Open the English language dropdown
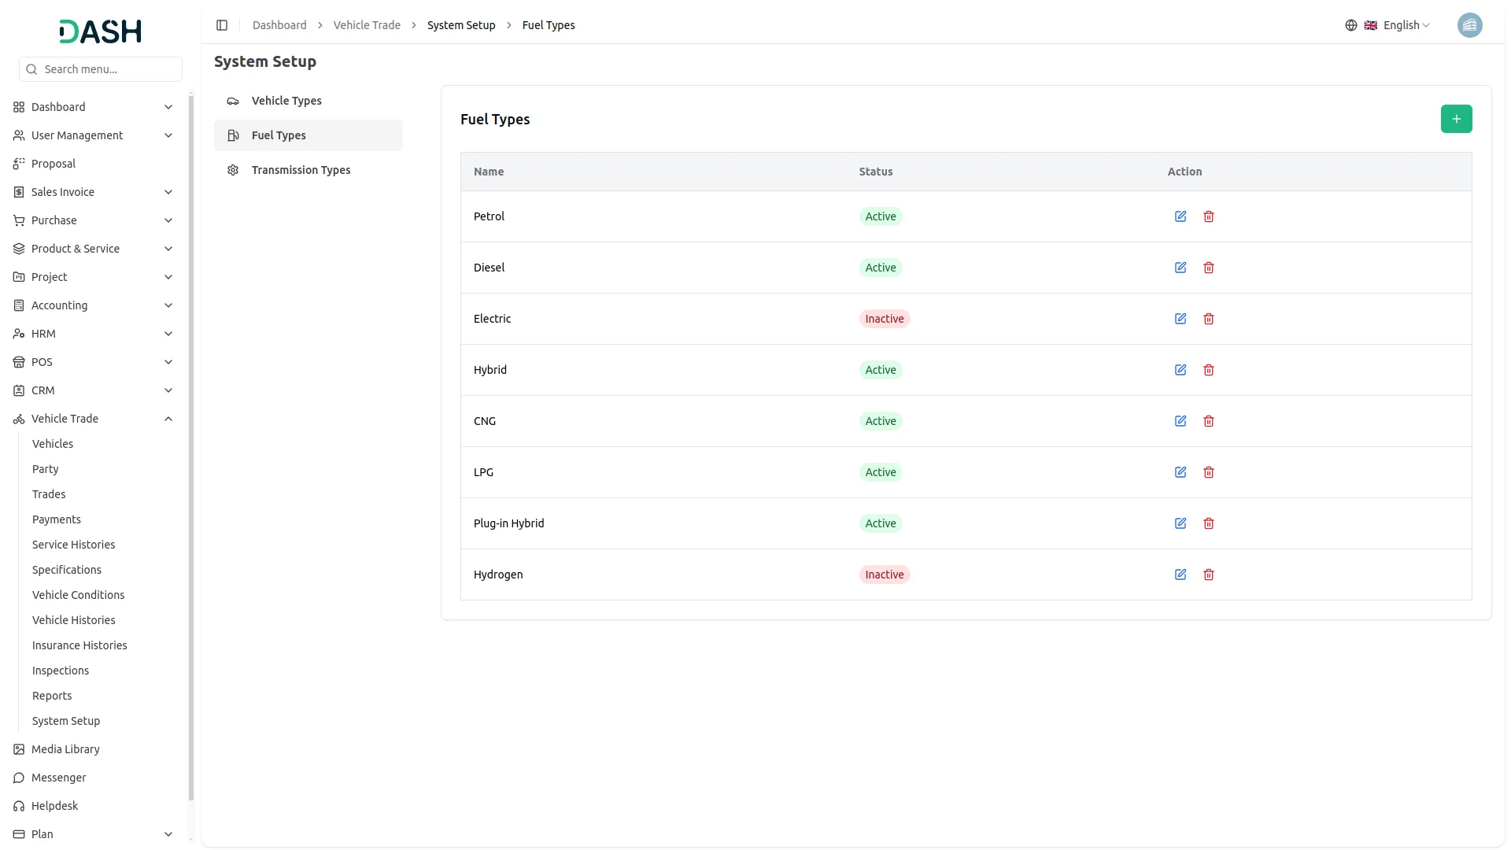This screenshot has height=850, width=1511. click(1397, 25)
